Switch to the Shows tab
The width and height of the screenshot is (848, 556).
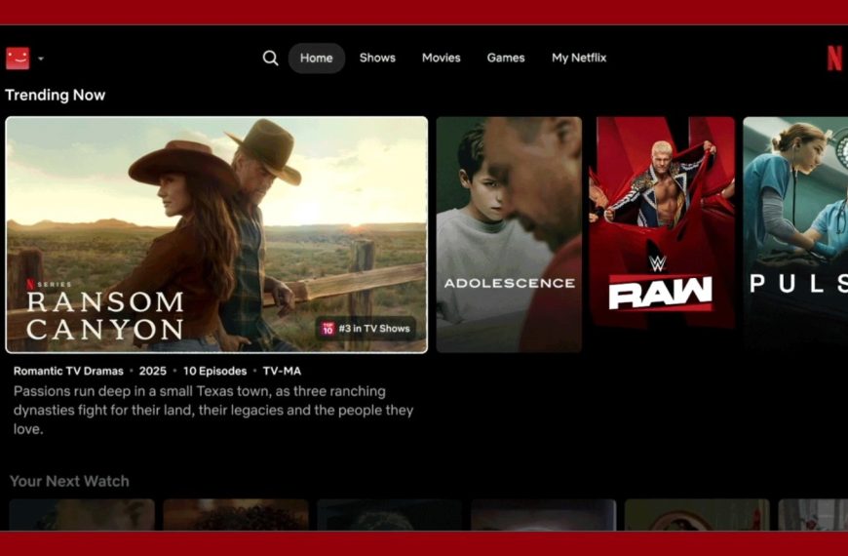[x=377, y=58]
